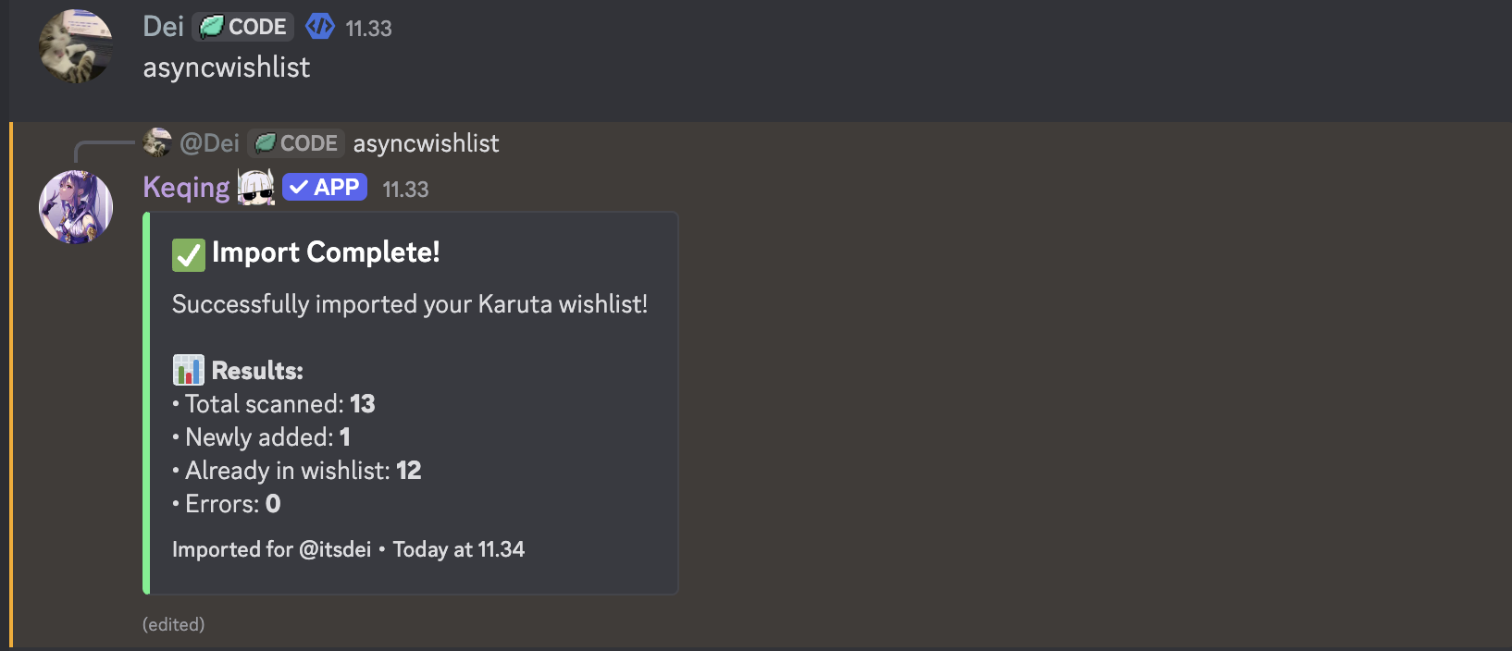Click Dei's blue Active Developer badge
This screenshot has width=1512, height=651.
320,27
